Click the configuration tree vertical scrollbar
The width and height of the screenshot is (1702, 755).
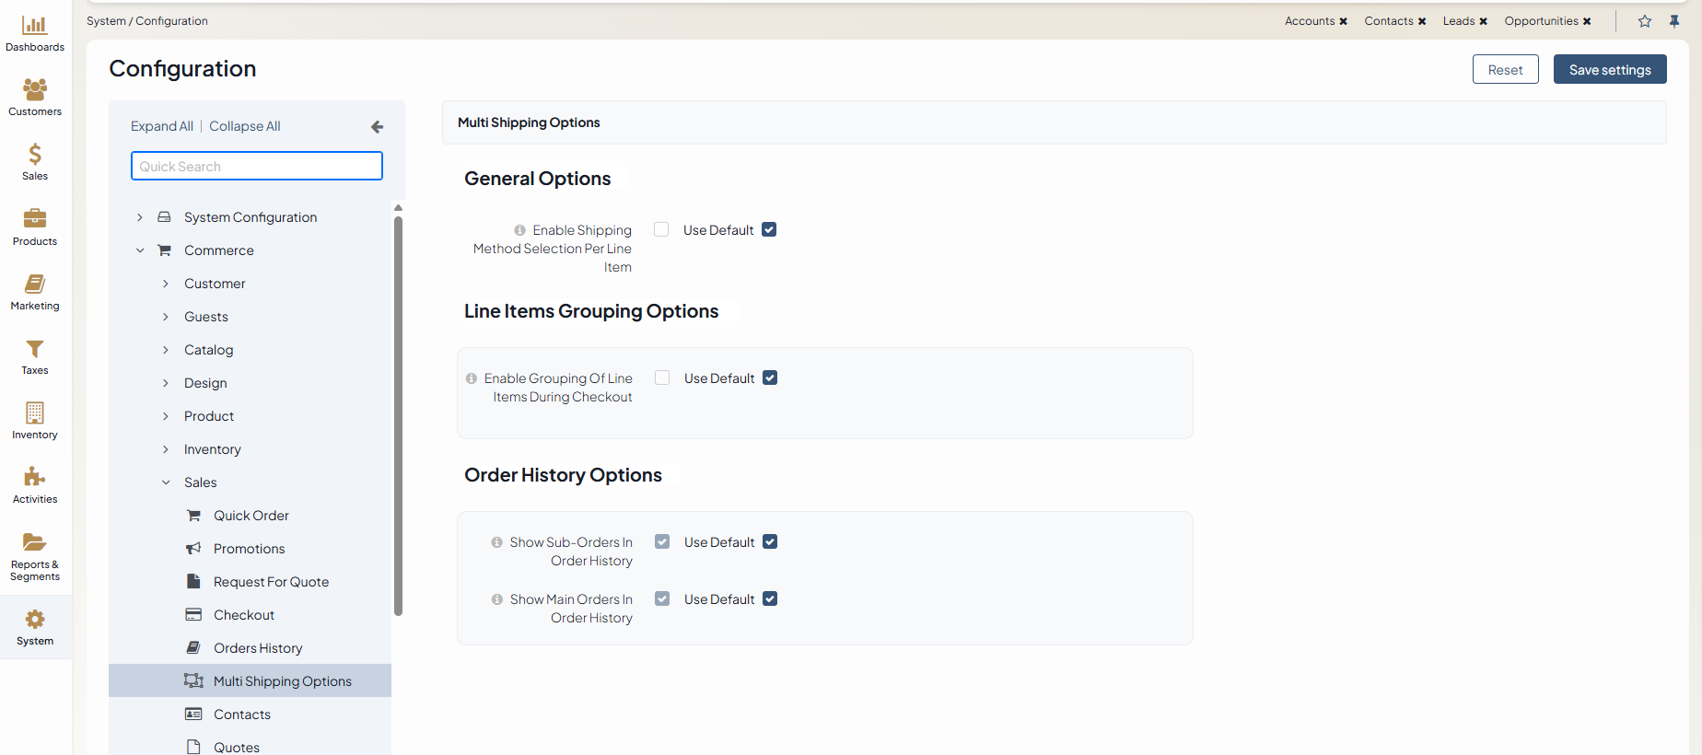pos(398,414)
